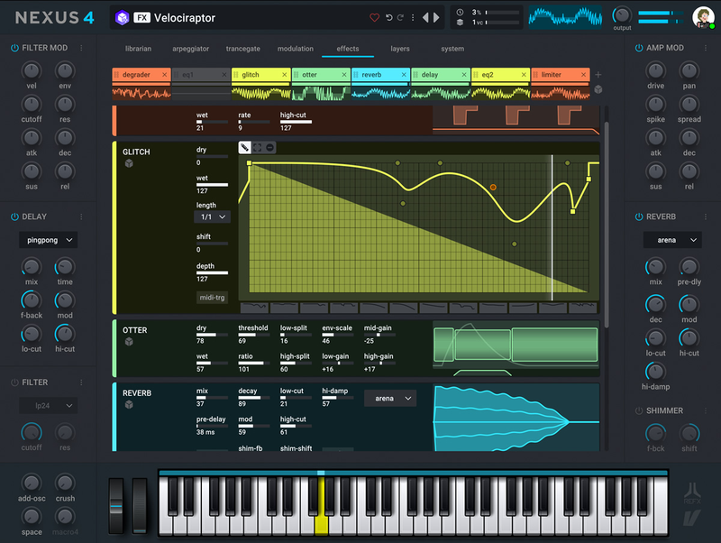Toggle the Delay section power button
Screen dimensions: 721x543
[x=14, y=216]
